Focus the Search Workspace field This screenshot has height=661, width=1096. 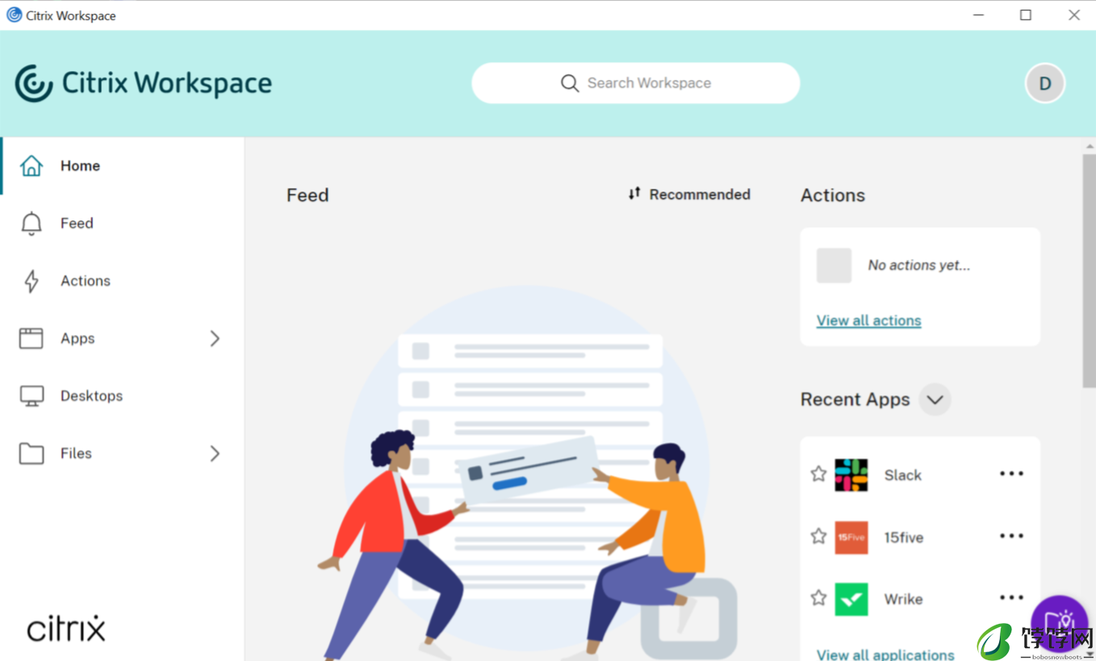coord(636,83)
